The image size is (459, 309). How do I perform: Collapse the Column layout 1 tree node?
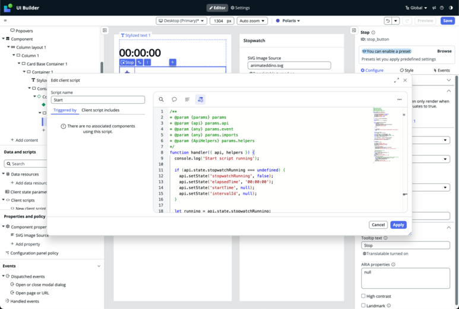pyautogui.click(x=9, y=47)
